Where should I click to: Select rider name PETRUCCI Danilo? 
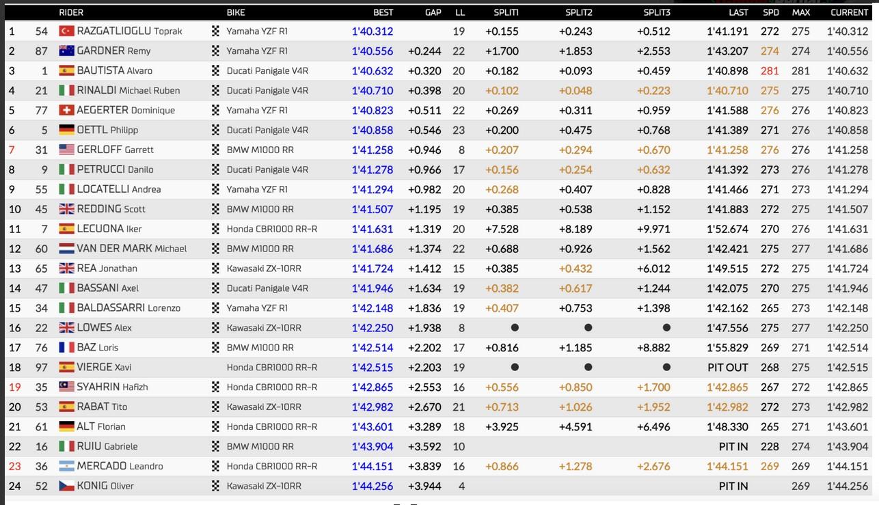point(115,169)
